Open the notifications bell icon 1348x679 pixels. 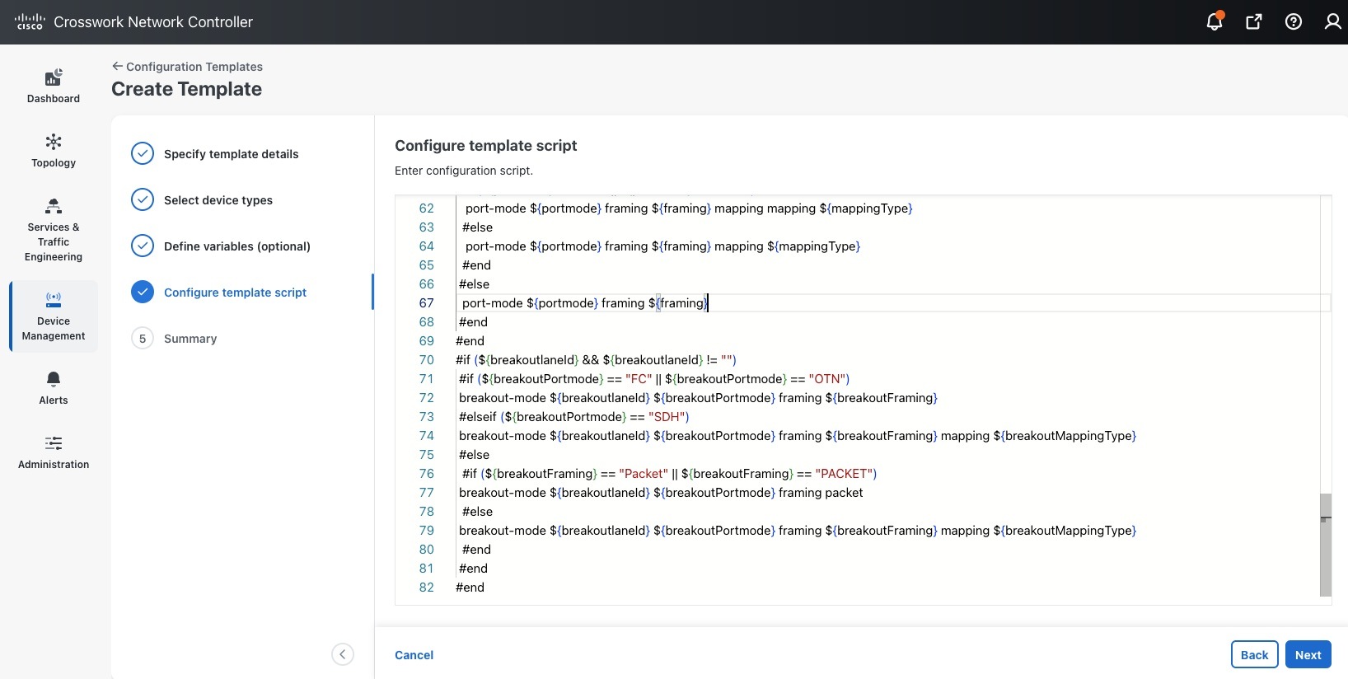(x=1214, y=21)
